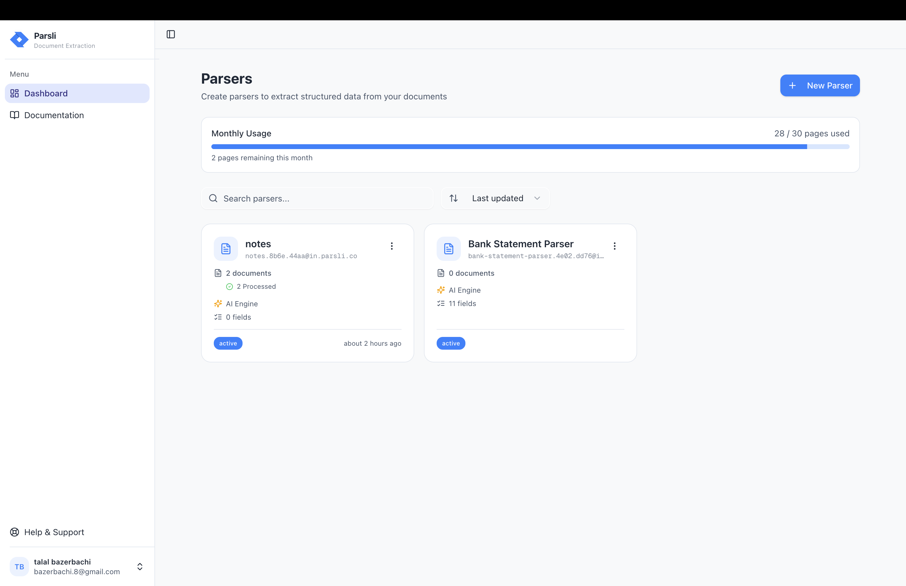Open the Bank Statement Parser options menu
Image resolution: width=906 pixels, height=586 pixels.
point(614,246)
